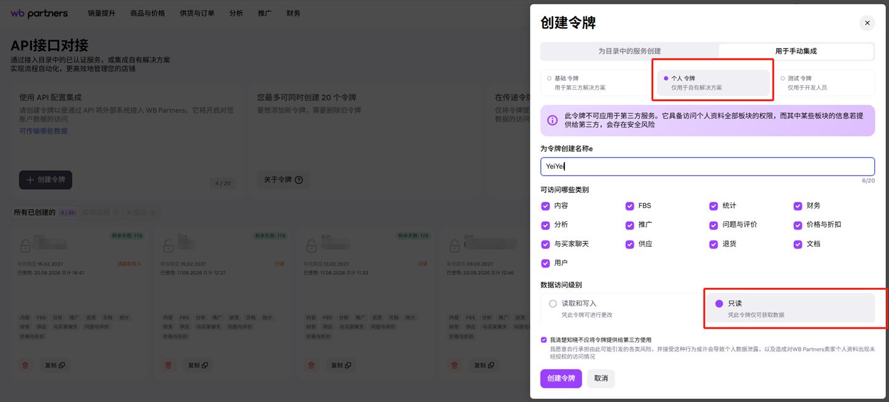
Task: Delete the token expiring 15.02.2027
Action: (169, 365)
